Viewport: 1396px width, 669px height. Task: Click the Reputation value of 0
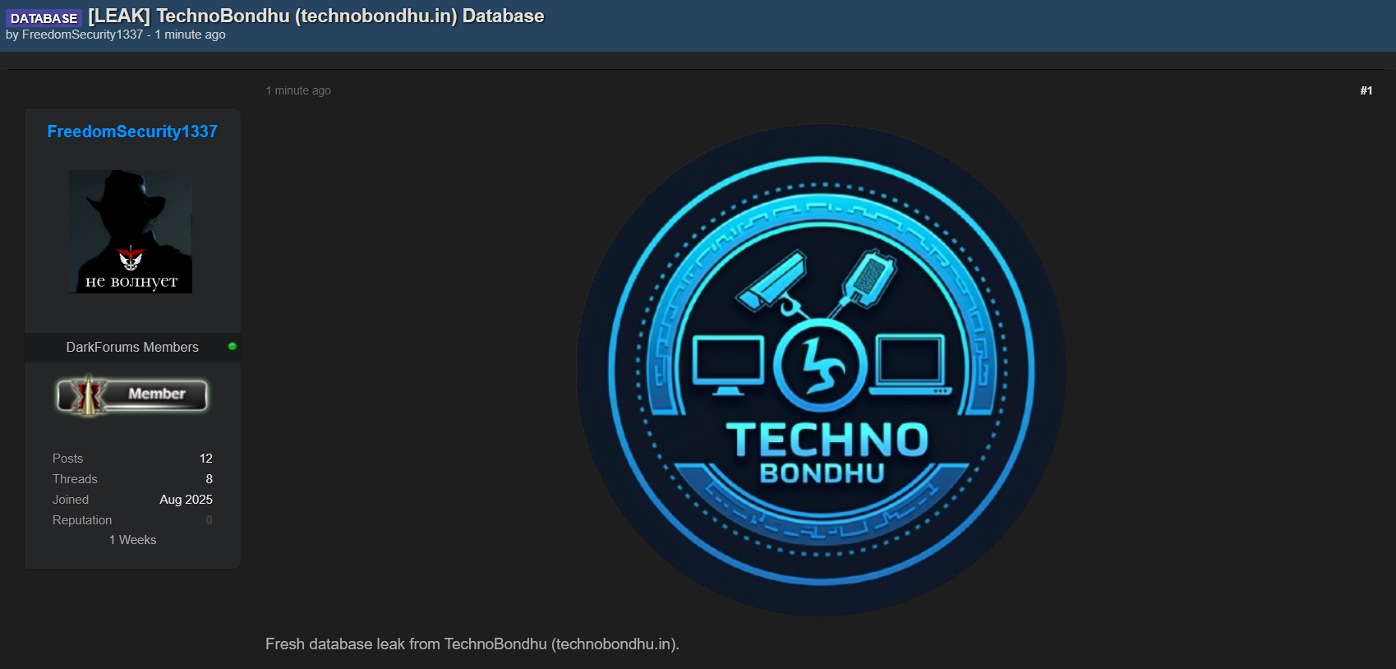tap(209, 520)
